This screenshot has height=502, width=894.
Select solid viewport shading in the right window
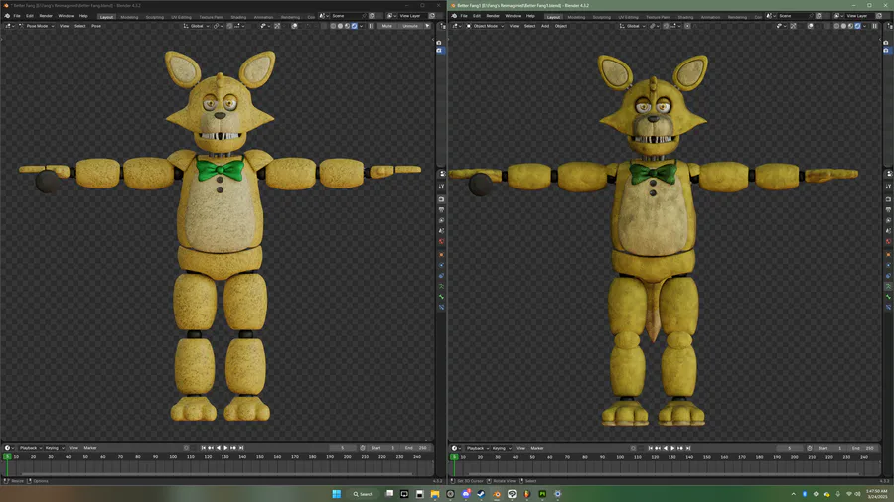843,26
